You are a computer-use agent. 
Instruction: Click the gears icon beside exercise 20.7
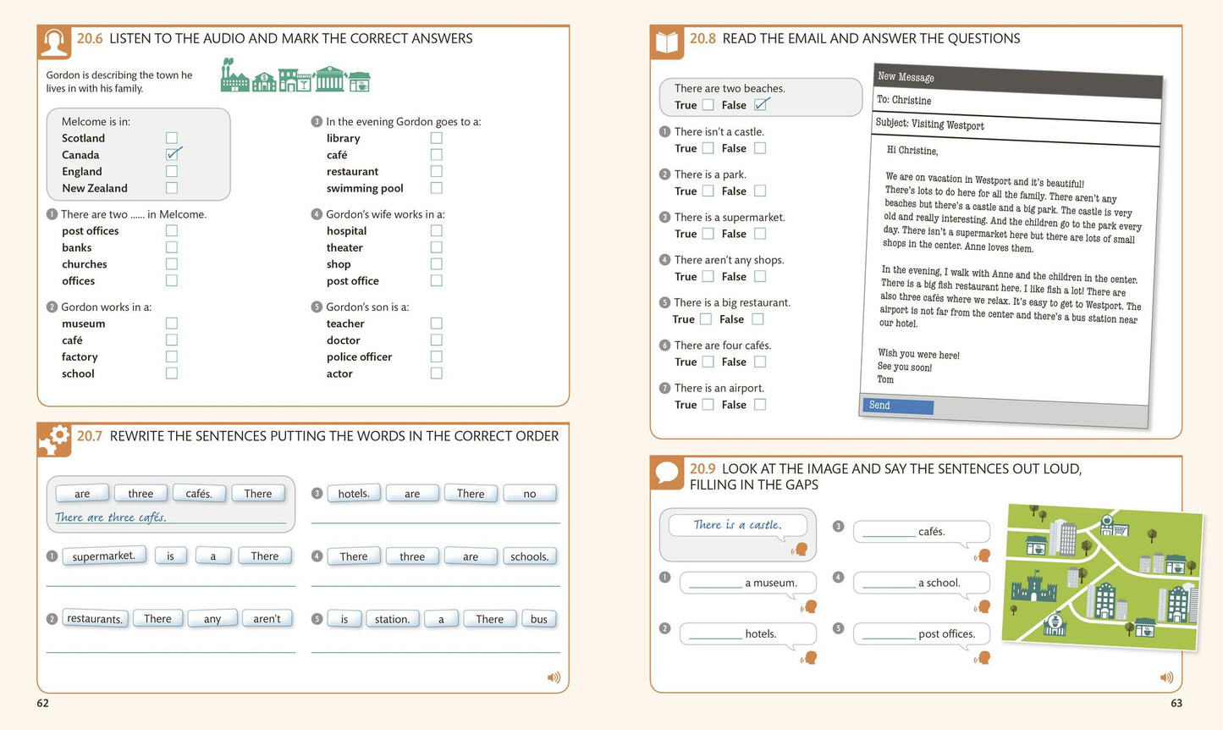53,440
